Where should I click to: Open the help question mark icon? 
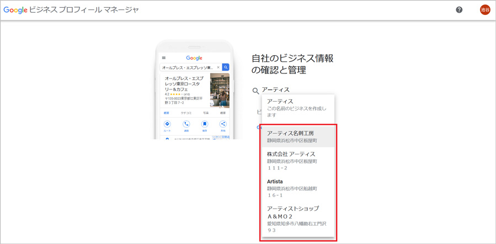click(459, 10)
